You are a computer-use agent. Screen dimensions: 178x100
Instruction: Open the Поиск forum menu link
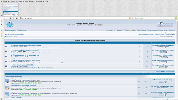click(126, 30)
